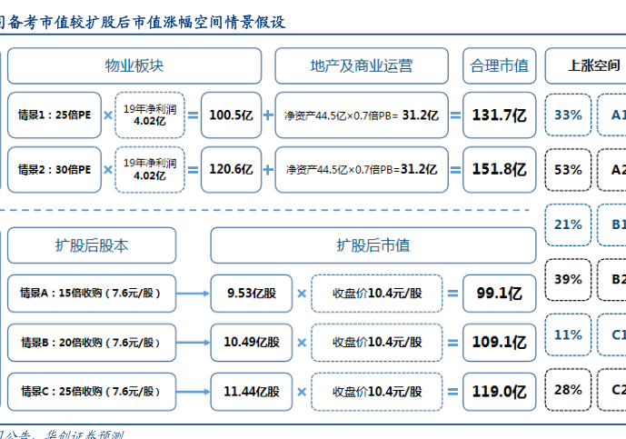Screen dimensions: 626x439
Task: Click the 情景A：15倍收购 box
Action: pyautogui.click(x=90, y=294)
